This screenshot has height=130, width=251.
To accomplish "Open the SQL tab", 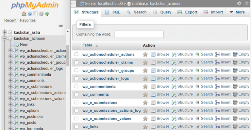I will (112, 12).
